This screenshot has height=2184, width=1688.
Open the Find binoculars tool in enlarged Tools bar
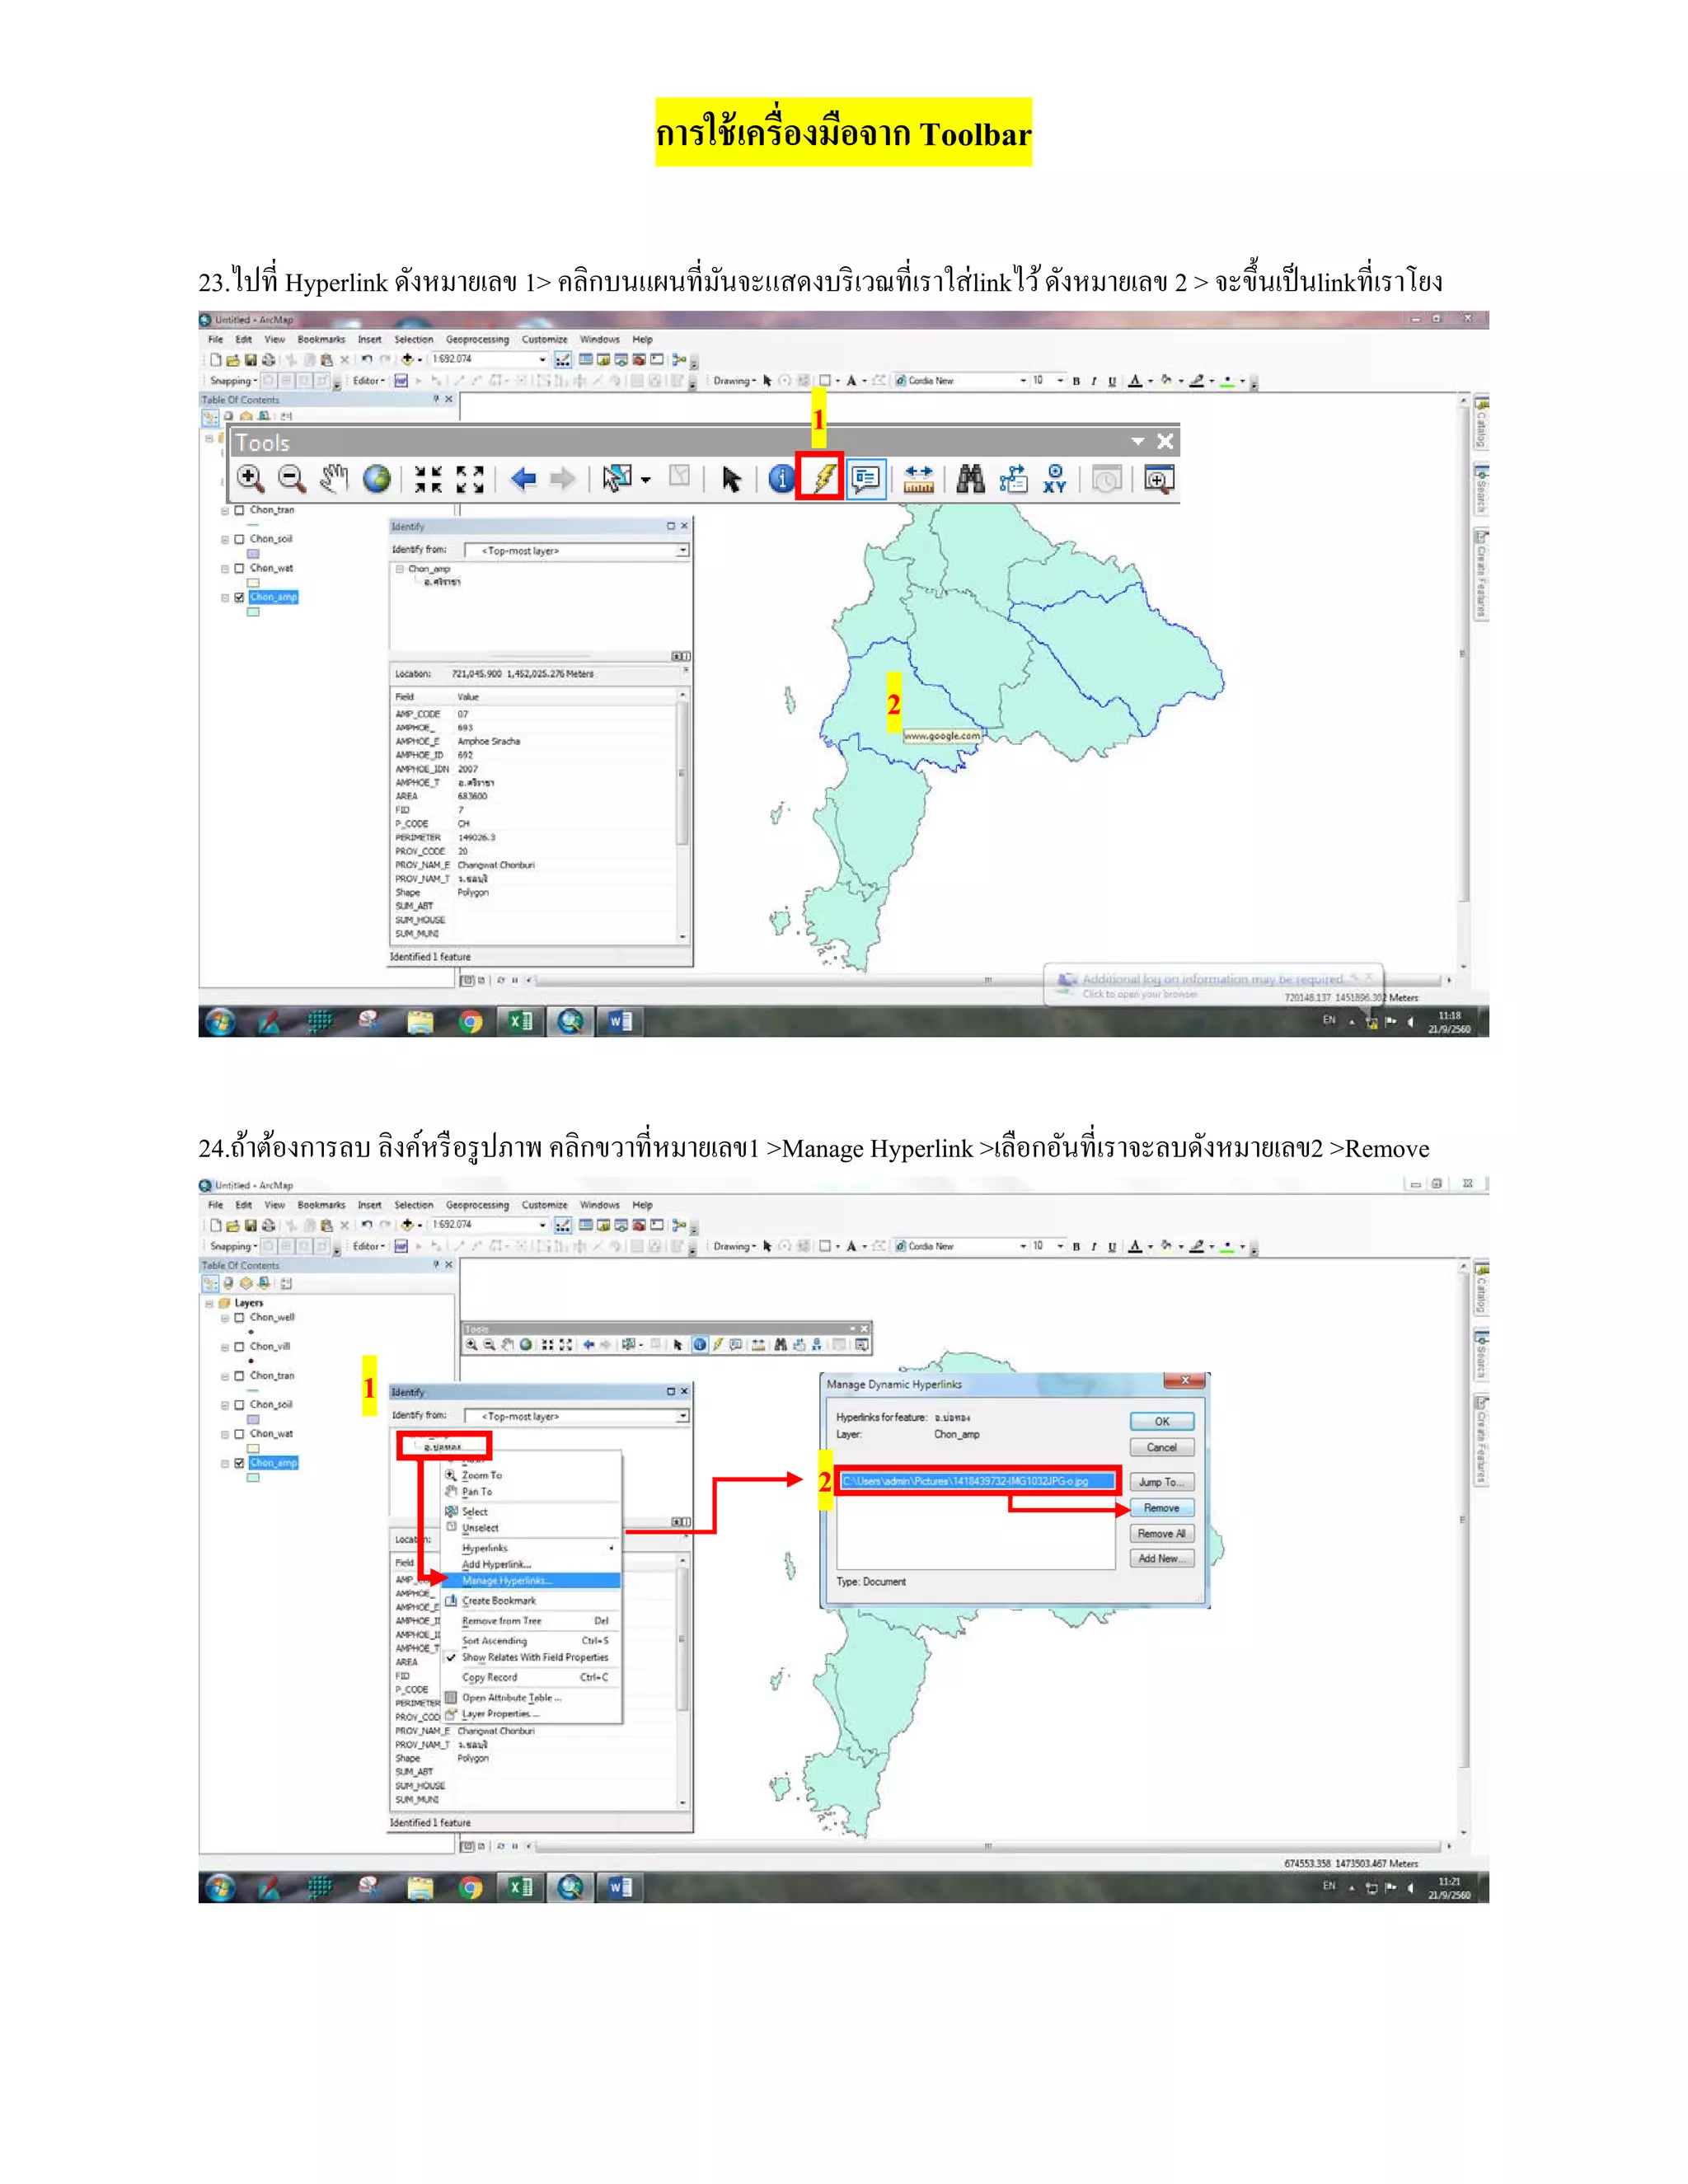click(x=970, y=479)
